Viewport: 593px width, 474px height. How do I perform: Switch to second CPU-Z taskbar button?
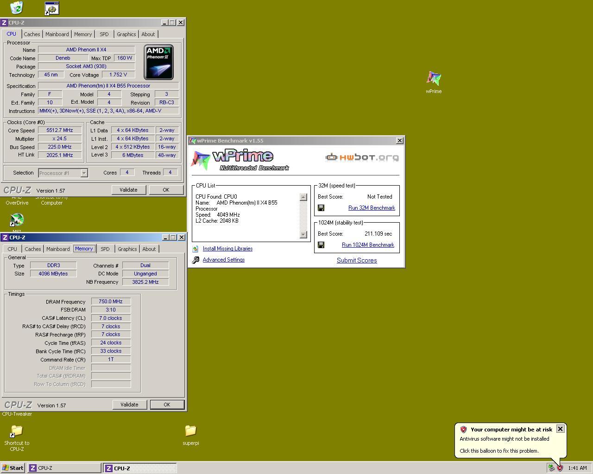(x=139, y=468)
